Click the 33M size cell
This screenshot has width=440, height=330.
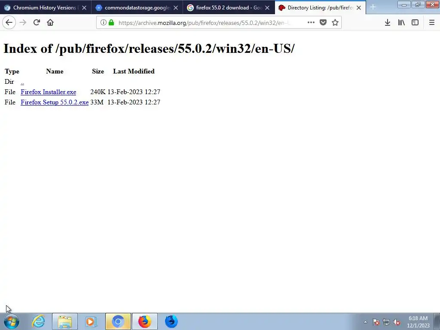97,102
